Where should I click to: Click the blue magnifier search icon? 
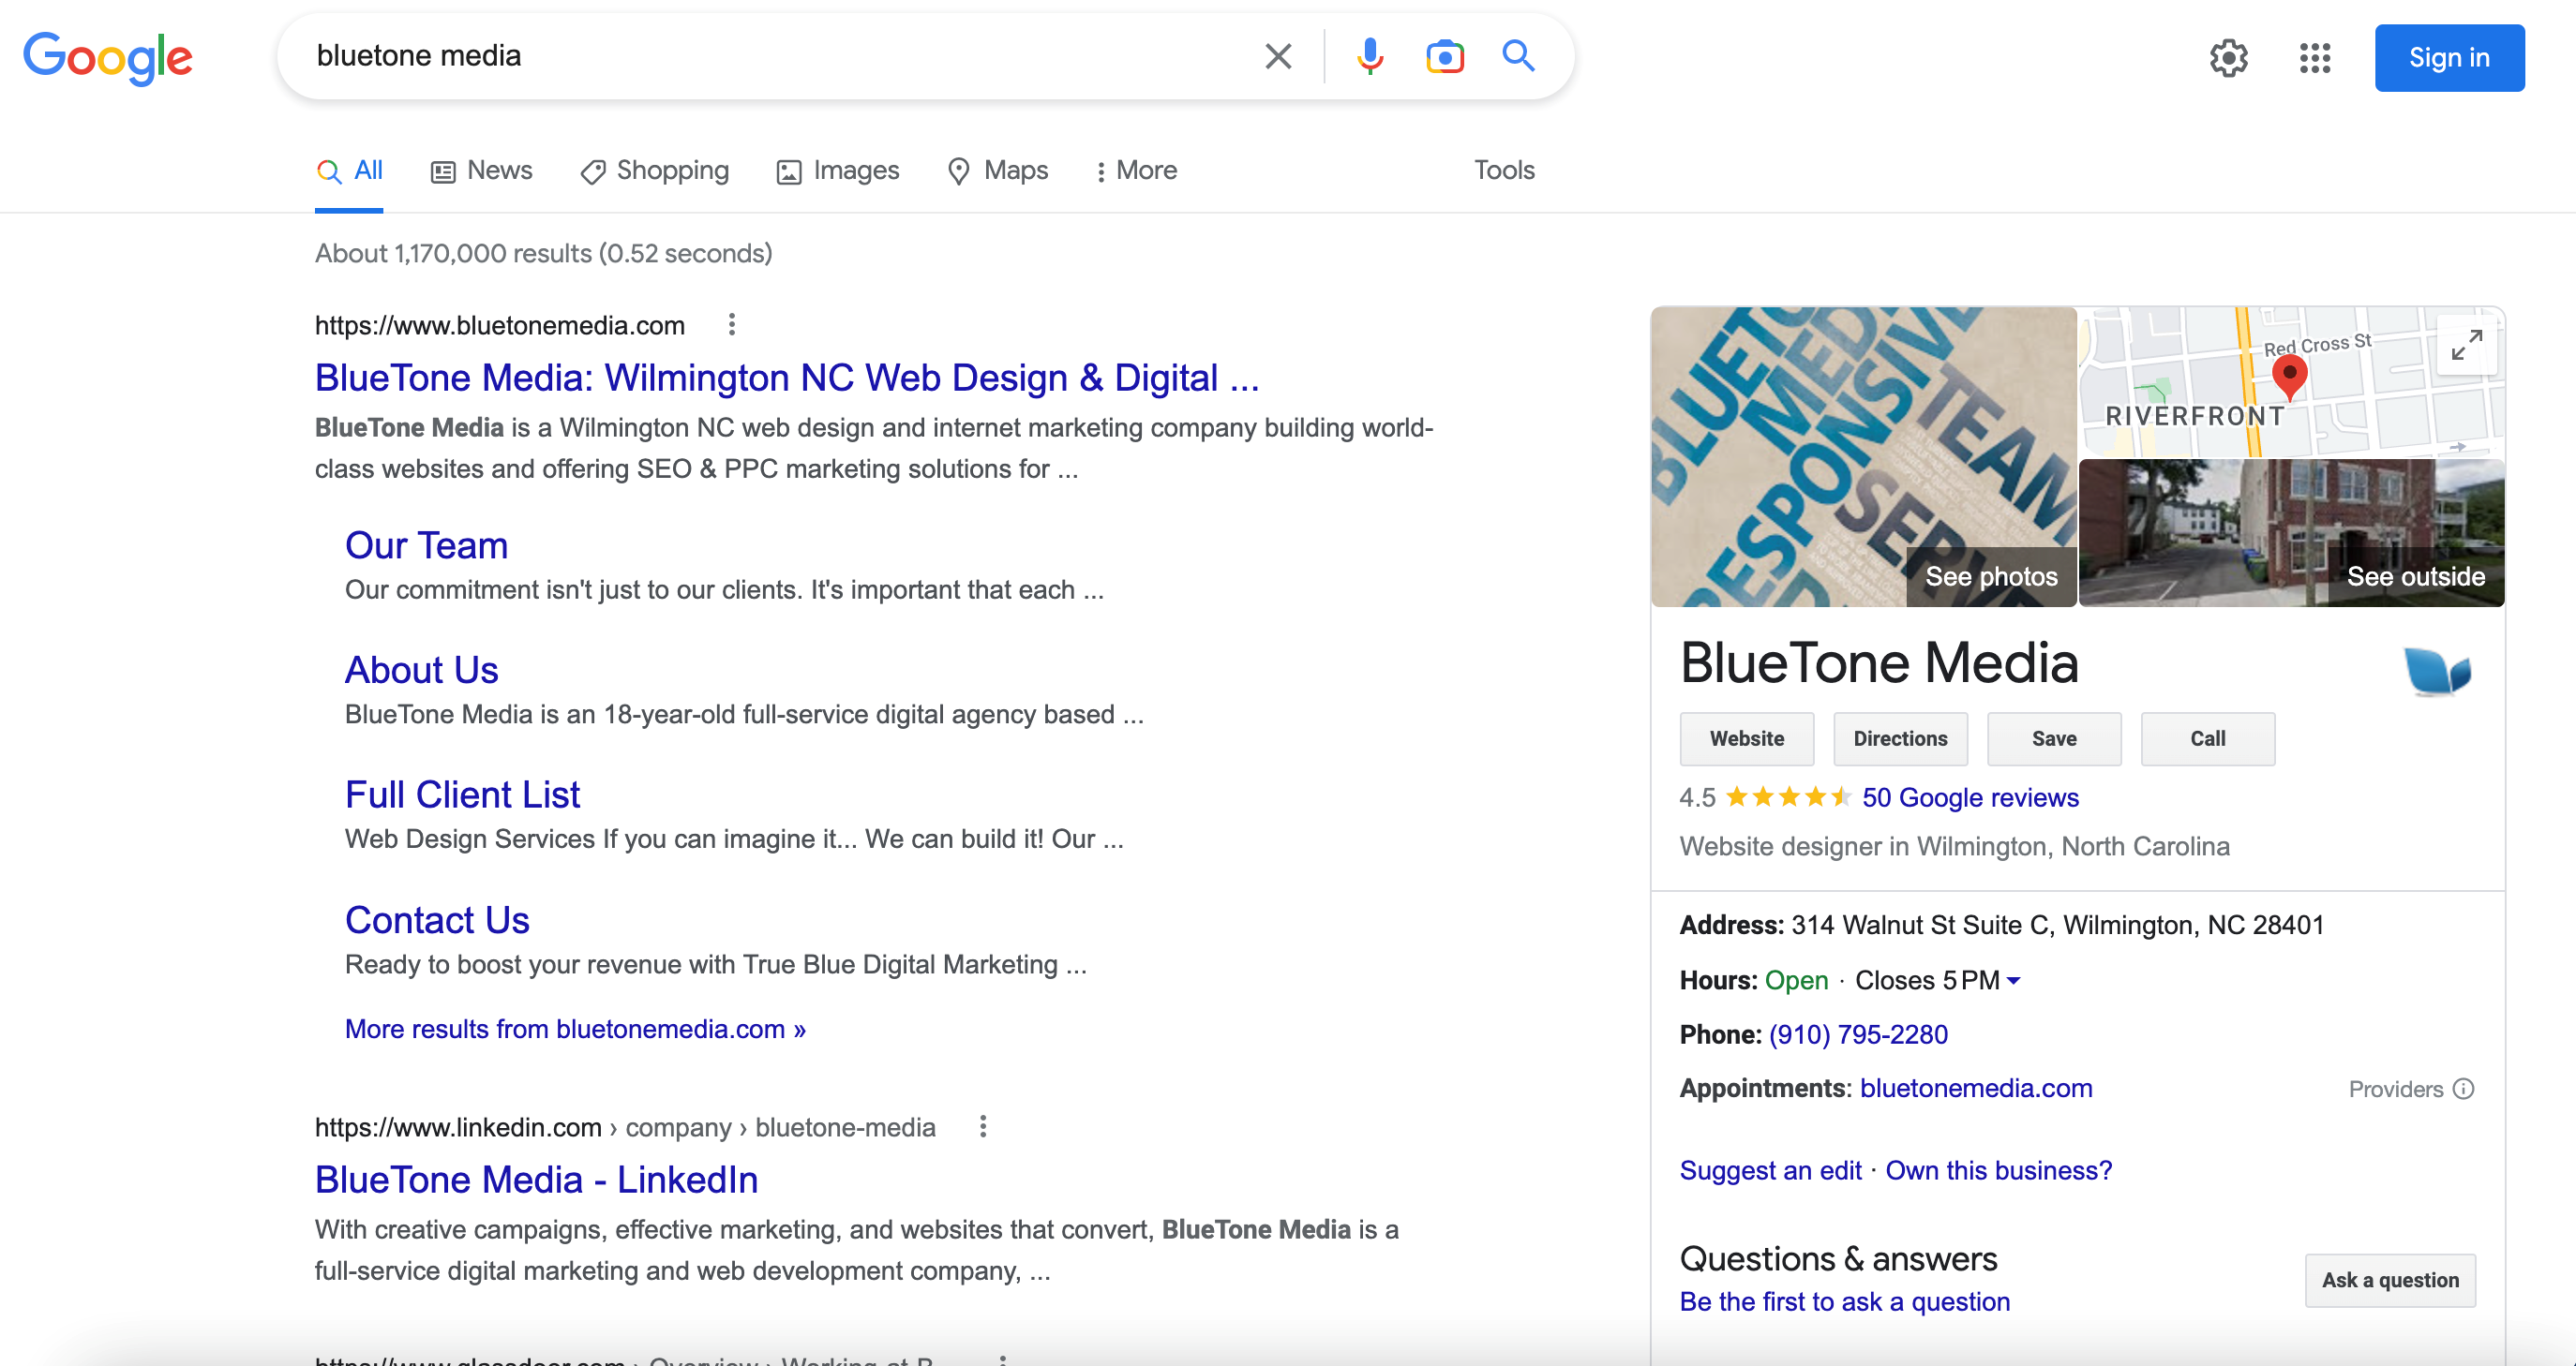(1518, 56)
